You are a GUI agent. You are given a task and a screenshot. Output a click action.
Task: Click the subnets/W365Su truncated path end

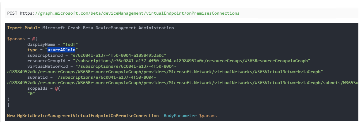340,83
